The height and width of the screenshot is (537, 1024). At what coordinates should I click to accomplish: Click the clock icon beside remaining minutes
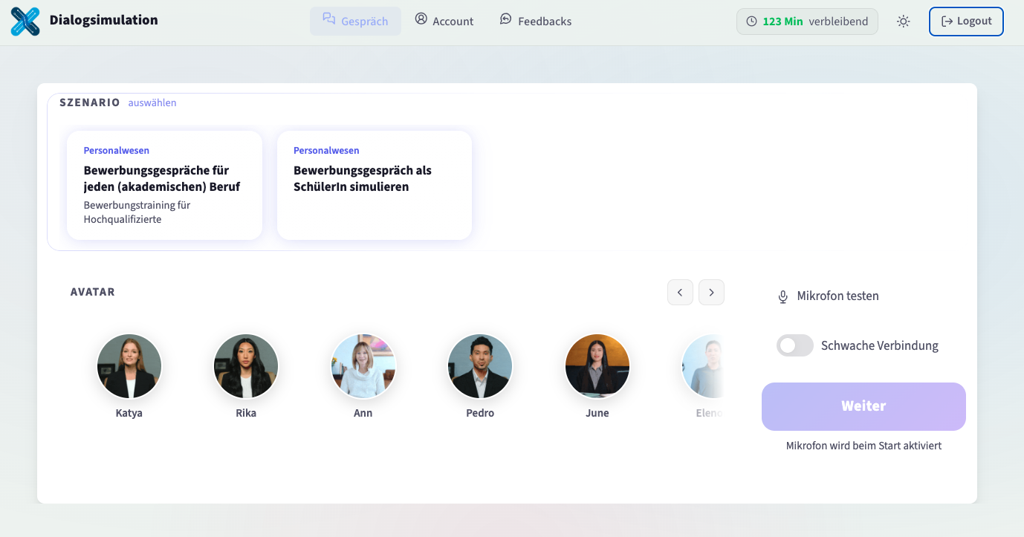pyautogui.click(x=752, y=22)
